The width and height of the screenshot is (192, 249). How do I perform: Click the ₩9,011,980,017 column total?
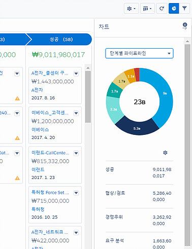58,55
